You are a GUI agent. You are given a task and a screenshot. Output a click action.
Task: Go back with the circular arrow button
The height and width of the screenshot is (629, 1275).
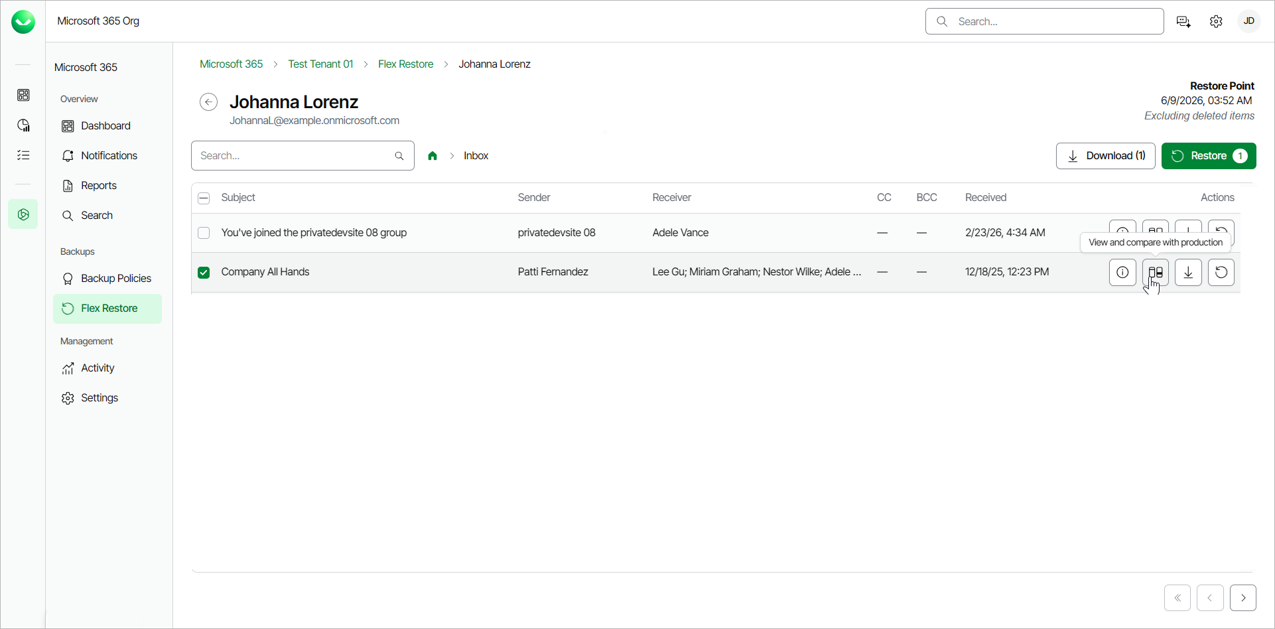(x=209, y=102)
